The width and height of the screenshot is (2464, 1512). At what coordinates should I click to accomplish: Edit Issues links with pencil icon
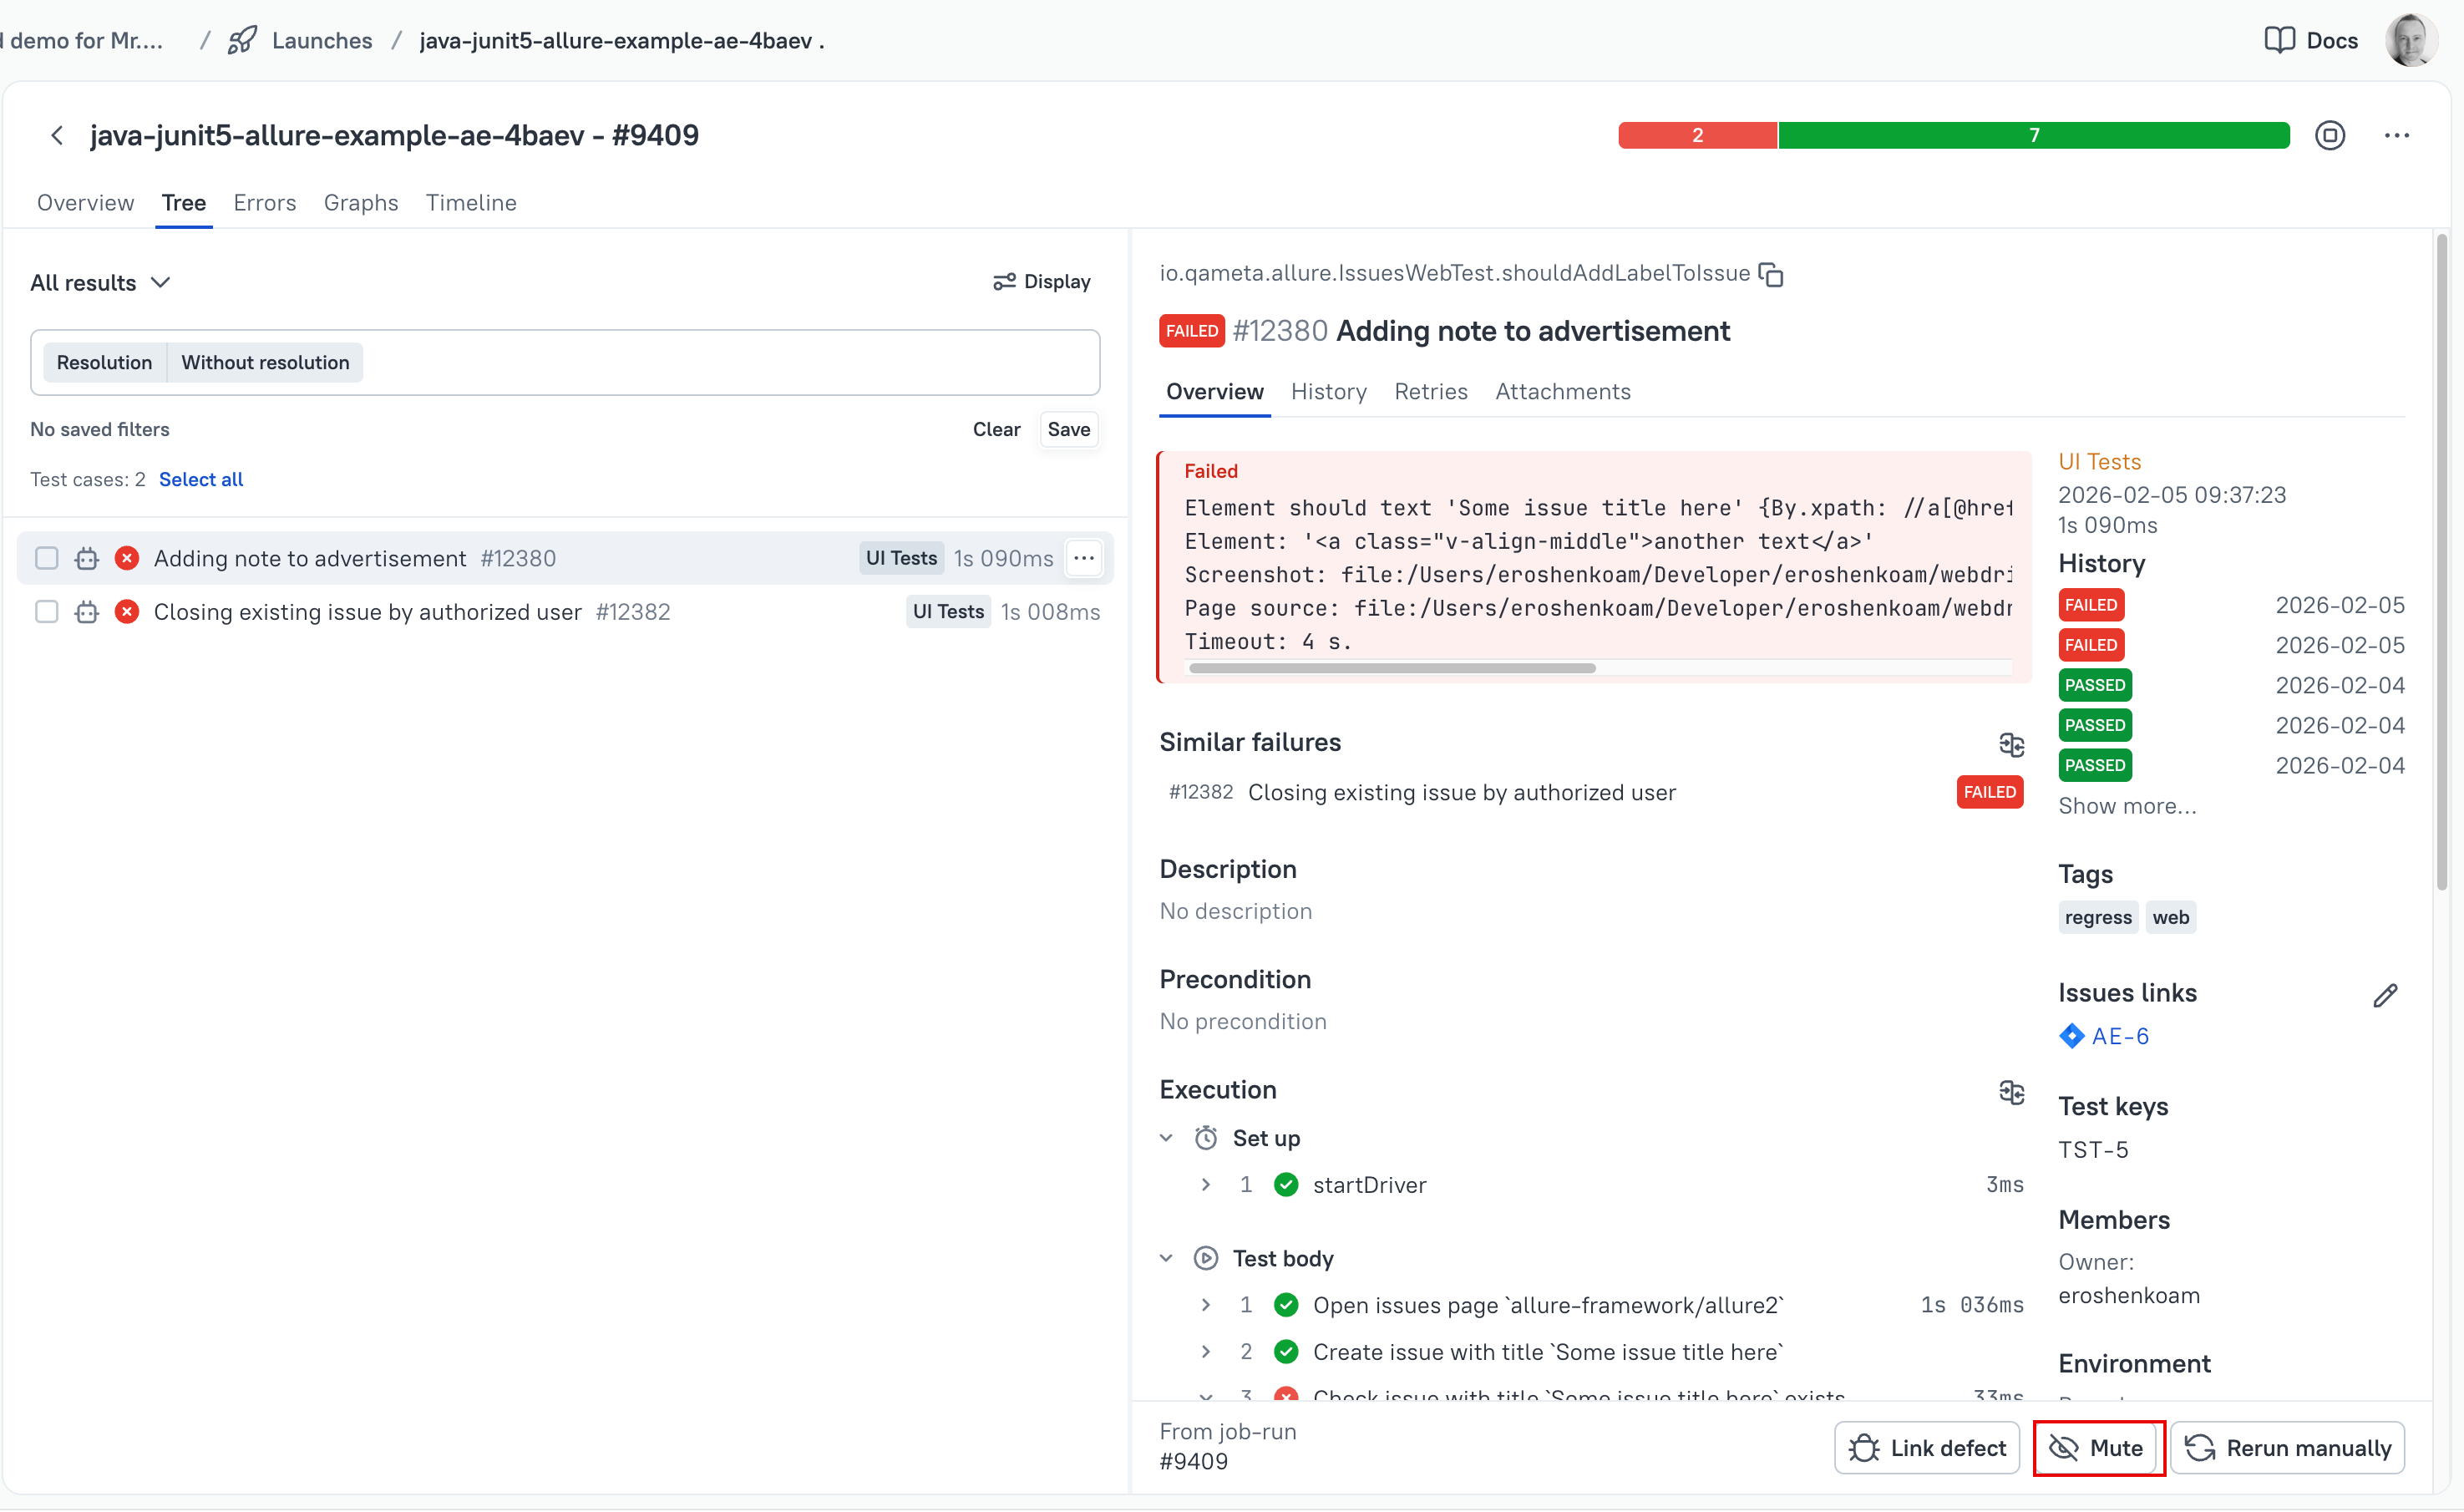(x=2384, y=995)
